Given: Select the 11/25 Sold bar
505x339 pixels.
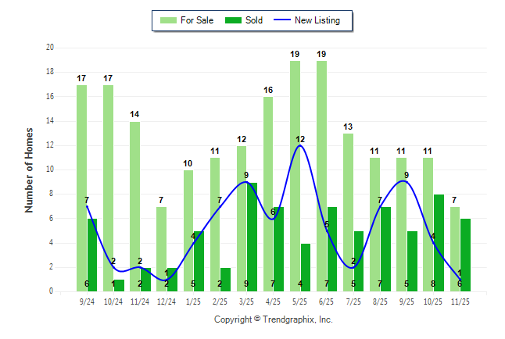Looking at the screenshot, I should click(x=465, y=255).
